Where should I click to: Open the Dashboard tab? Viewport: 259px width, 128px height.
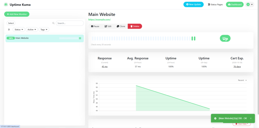click(235, 5)
